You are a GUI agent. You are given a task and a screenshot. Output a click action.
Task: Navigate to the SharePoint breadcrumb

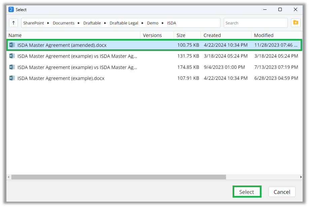click(x=34, y=23)
